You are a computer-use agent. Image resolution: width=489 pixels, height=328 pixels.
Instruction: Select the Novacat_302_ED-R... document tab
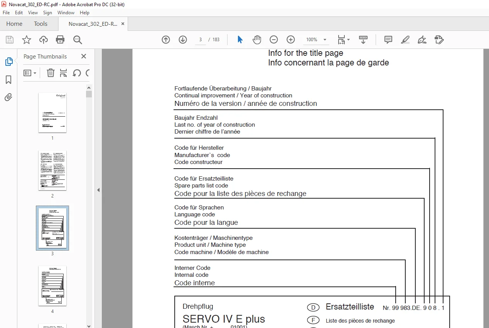tap(93, 24)
